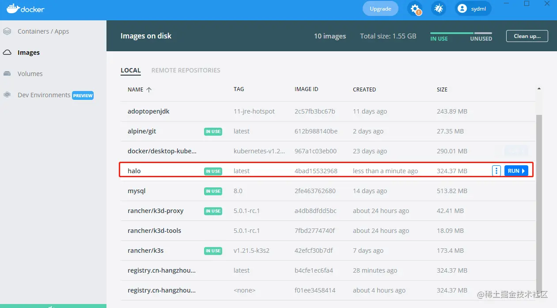The height and width of the screenshot is (308, 557).
Task: Click the Volumes disk icon
Action: coord(7,74)
